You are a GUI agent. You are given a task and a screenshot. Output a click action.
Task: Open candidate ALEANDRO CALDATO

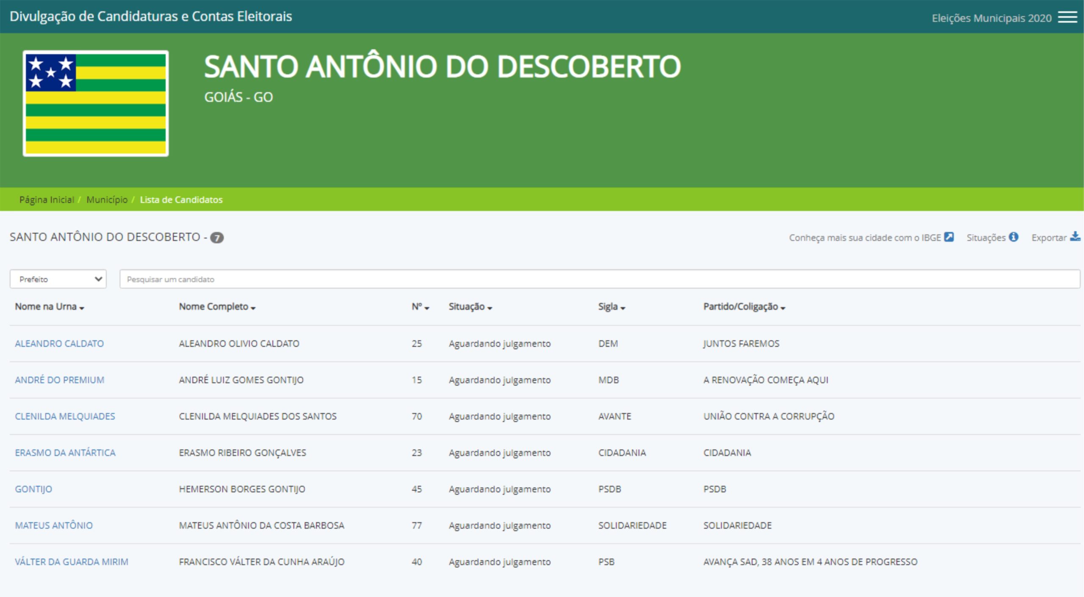click(x=59, y=343)
